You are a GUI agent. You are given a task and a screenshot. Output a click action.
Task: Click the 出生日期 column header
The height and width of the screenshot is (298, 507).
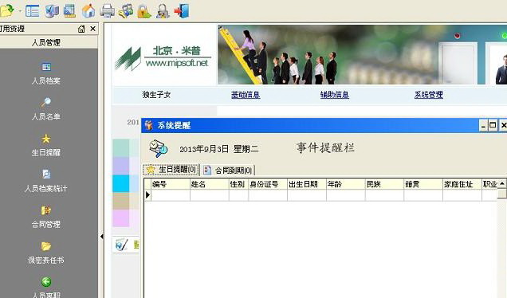(307, 184)
